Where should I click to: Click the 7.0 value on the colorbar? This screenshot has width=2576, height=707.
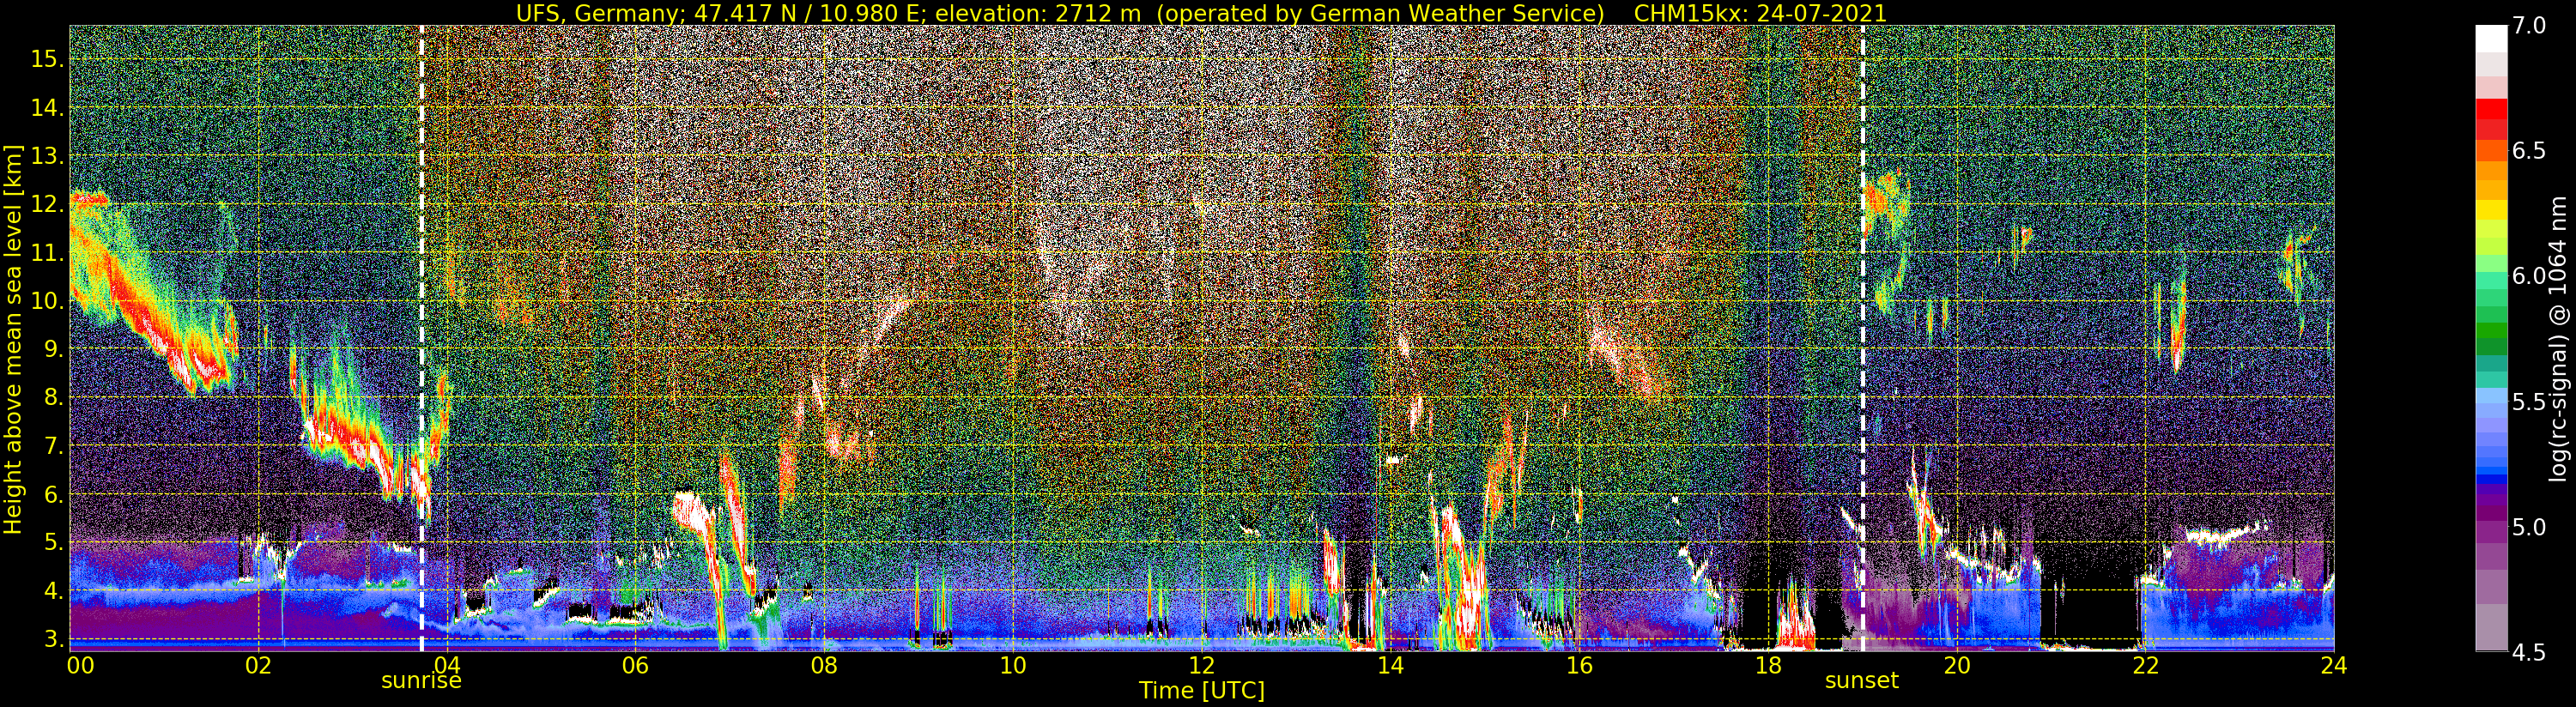[2528, 26]
